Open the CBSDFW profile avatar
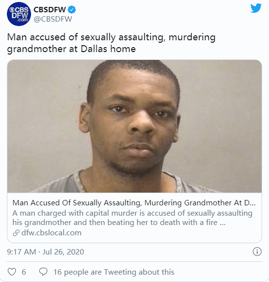269x282 pixels. pyautogui.click(x=19, y=14)
